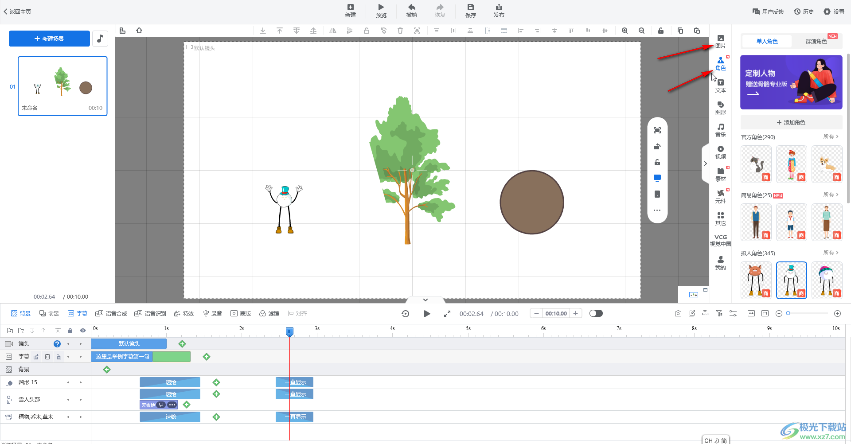Open the 其它 other panel
This screenshot has height=444, width=851.
click(x=720, y=219)
